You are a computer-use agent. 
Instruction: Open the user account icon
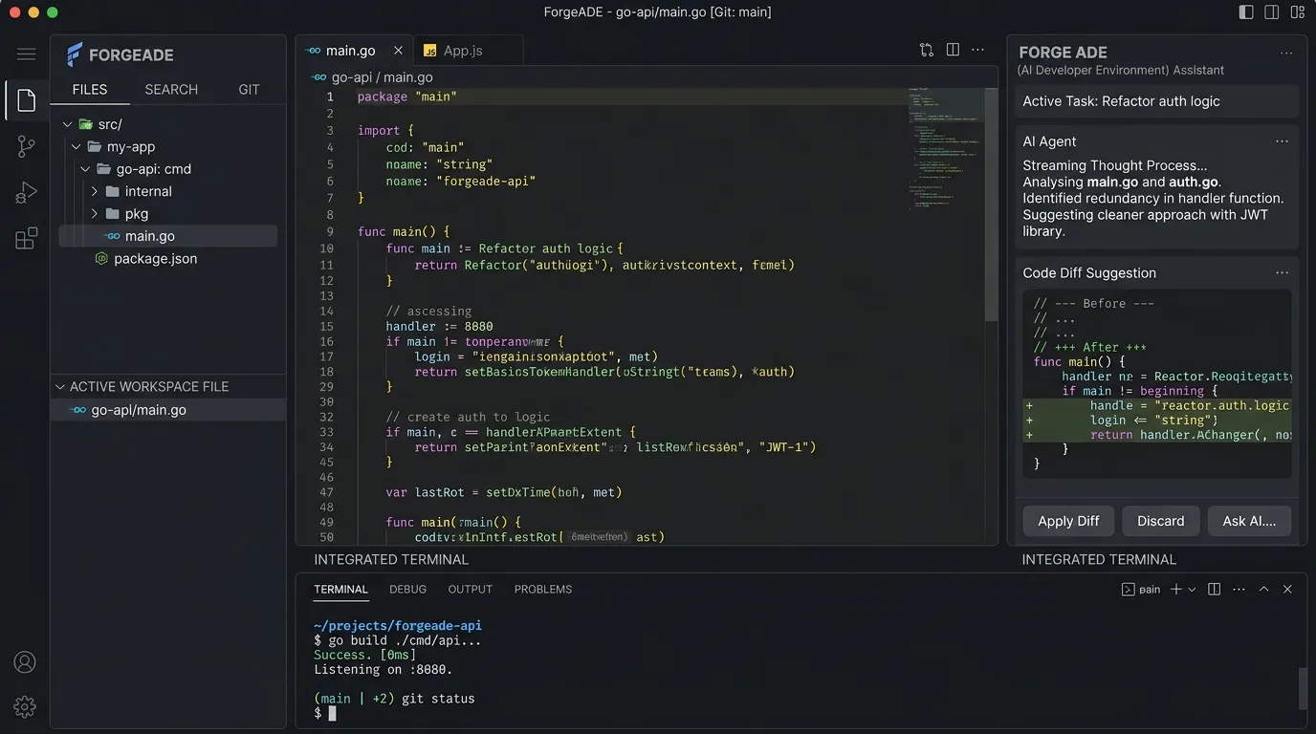tap(26, 662)
